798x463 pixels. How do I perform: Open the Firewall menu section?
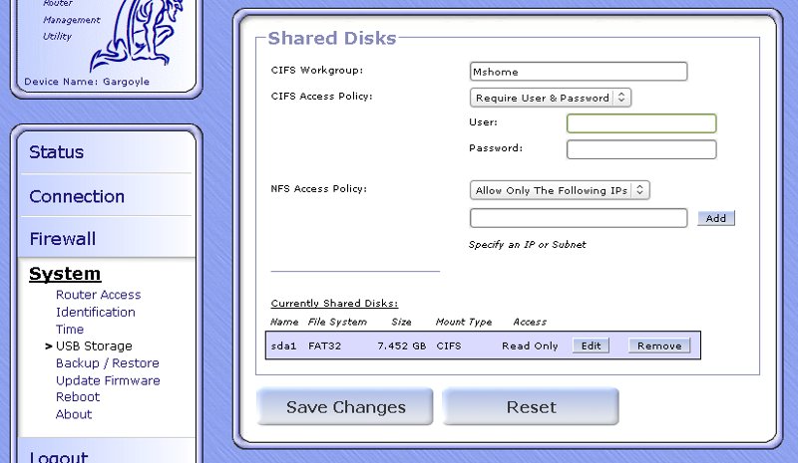tap(63, 238)
